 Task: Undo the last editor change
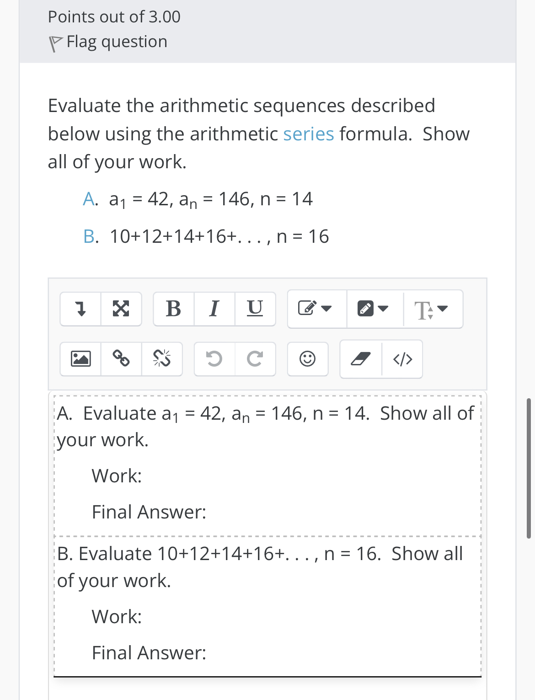point(215,359)
